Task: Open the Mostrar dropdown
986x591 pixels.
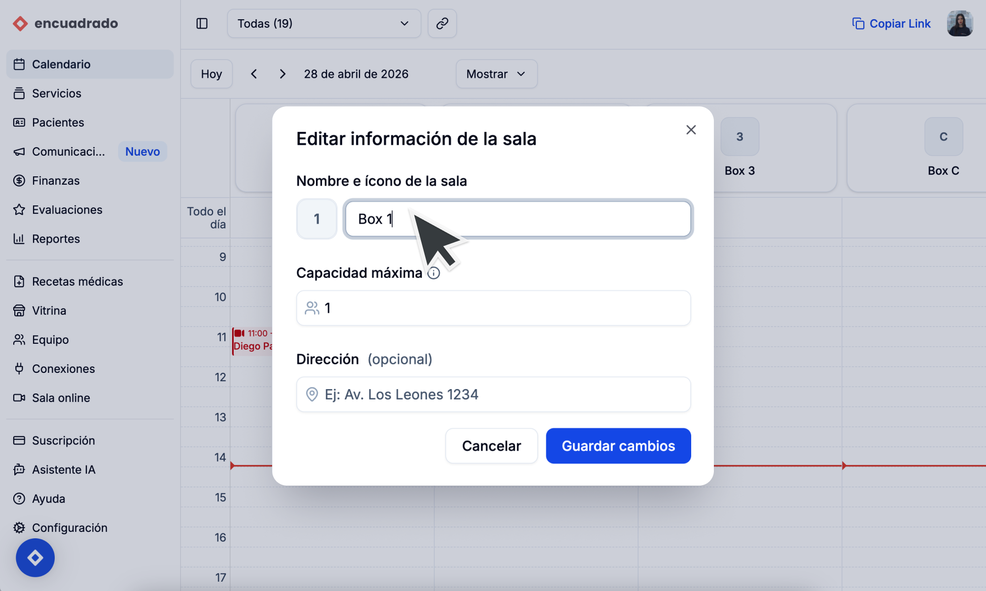Action: click(496, 74)
